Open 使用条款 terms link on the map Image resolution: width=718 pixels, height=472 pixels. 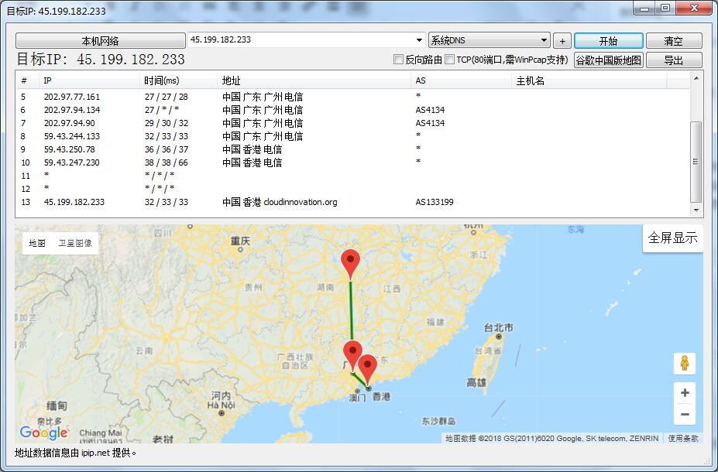pyautogui.click(x=683, y=439)
